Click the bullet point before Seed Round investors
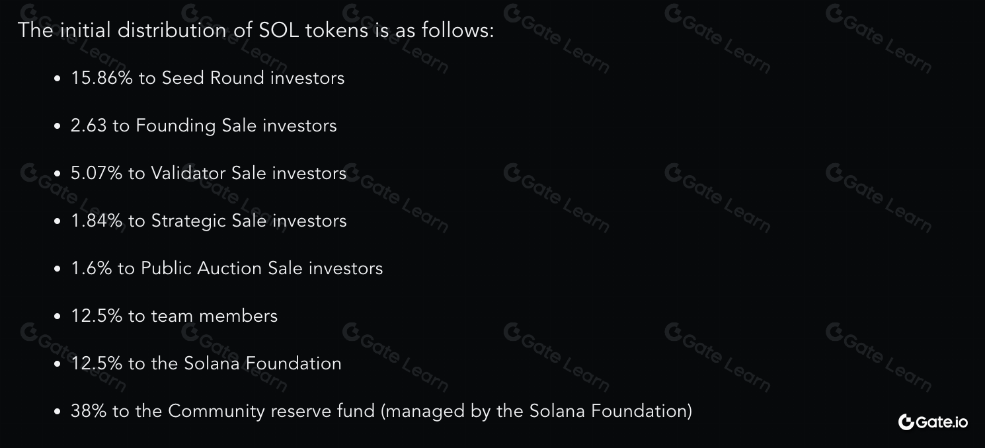Viewport: 985px width, 448px height. pos(58,79)
